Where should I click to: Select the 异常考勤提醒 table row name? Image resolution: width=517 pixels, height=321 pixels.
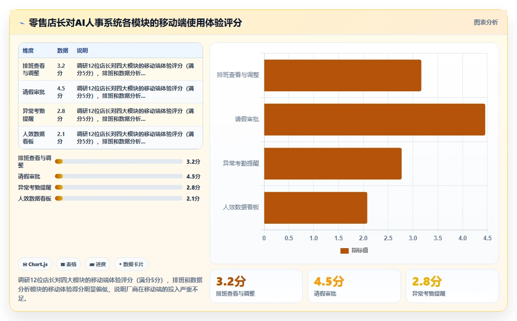tap(34, 115)
